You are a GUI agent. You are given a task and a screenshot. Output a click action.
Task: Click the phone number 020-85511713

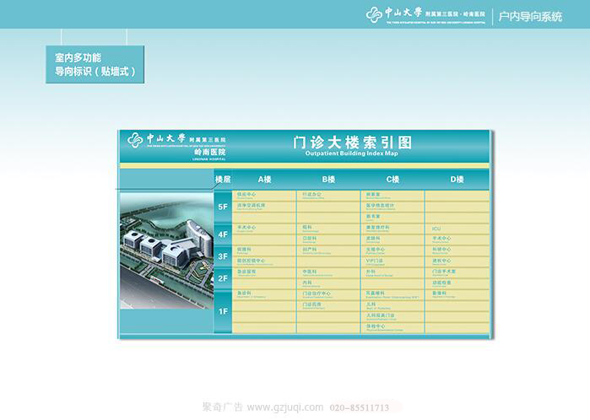point(360,407)
